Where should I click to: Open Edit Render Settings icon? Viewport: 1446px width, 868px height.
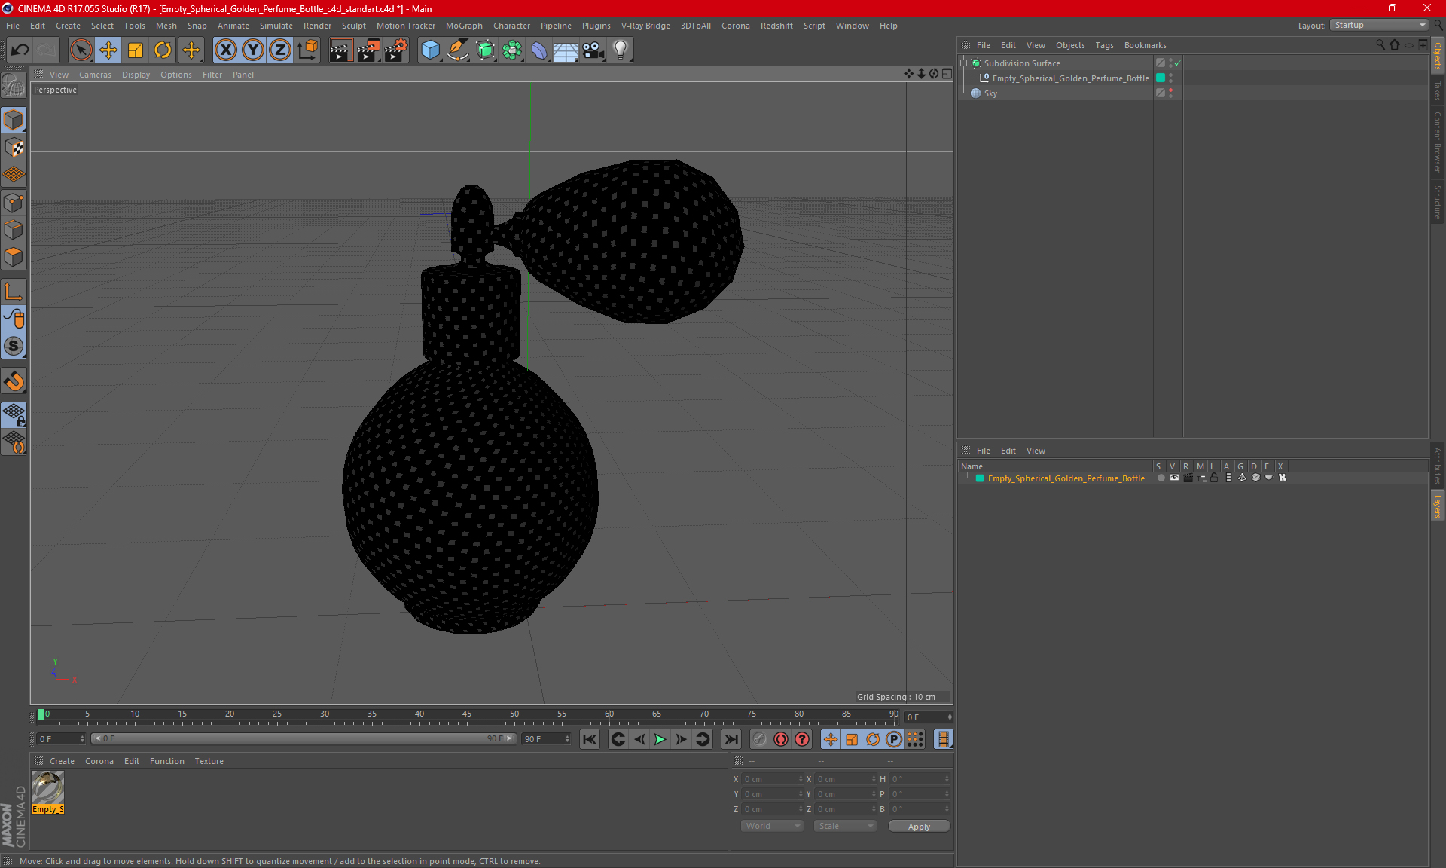[396, 50]
